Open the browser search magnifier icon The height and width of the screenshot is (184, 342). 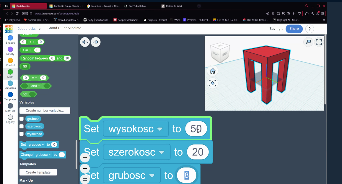point(307,6)
